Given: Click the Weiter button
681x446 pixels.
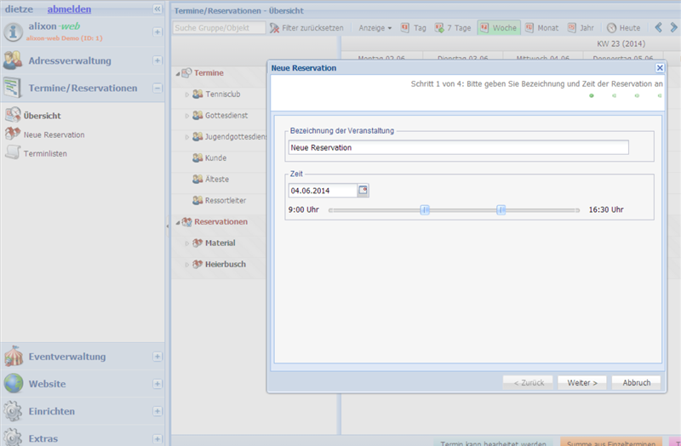Looking at the screenshot, I should (582, 383).
